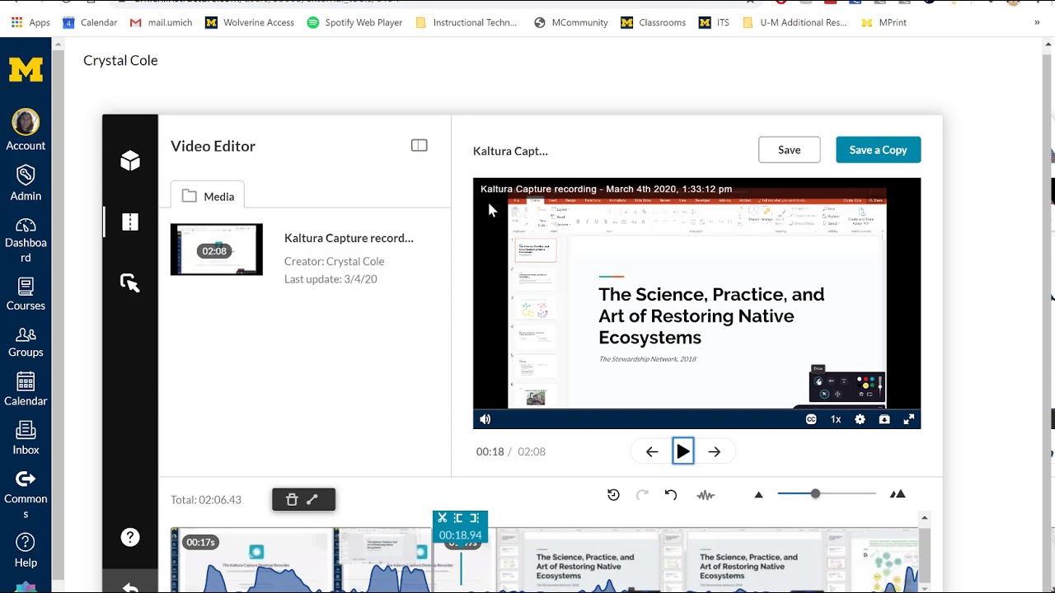Set the In point at playhead

[458, 518]
